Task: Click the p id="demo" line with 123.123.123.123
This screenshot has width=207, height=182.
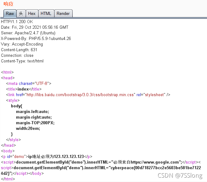Action: [46, 156]
